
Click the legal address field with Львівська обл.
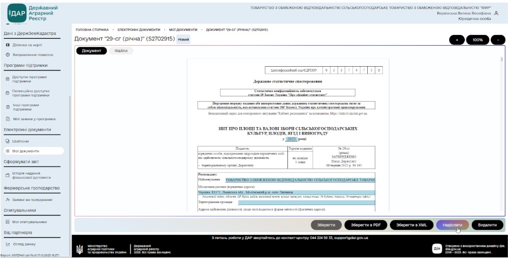coord(286,192)
